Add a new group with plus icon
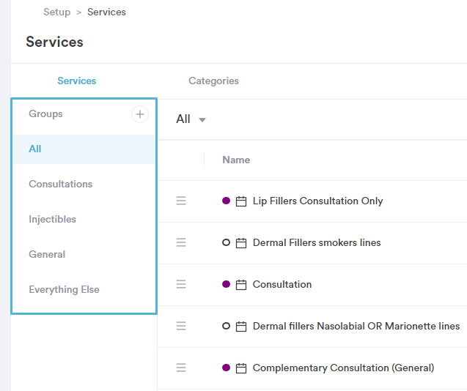This screenshot has height=391, width=467. (x=140, y=114)
